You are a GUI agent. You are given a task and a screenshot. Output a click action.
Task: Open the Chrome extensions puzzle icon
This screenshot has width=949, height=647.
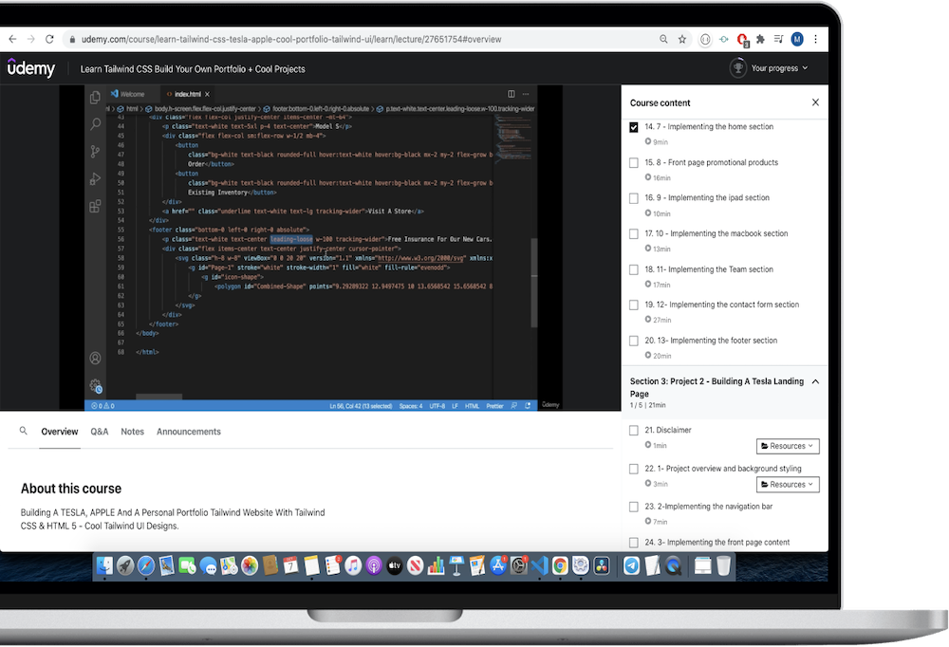760,39
